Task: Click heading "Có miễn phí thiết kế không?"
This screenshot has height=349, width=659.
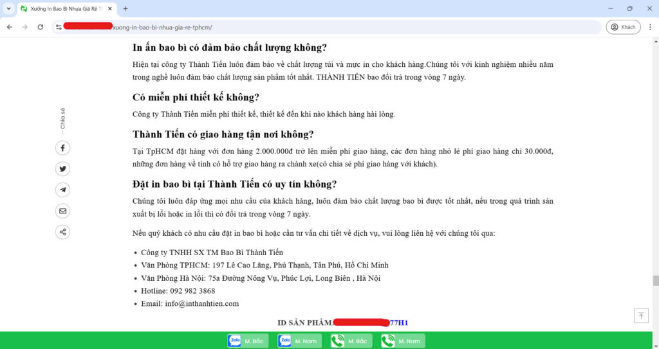Action: (196, 98)
